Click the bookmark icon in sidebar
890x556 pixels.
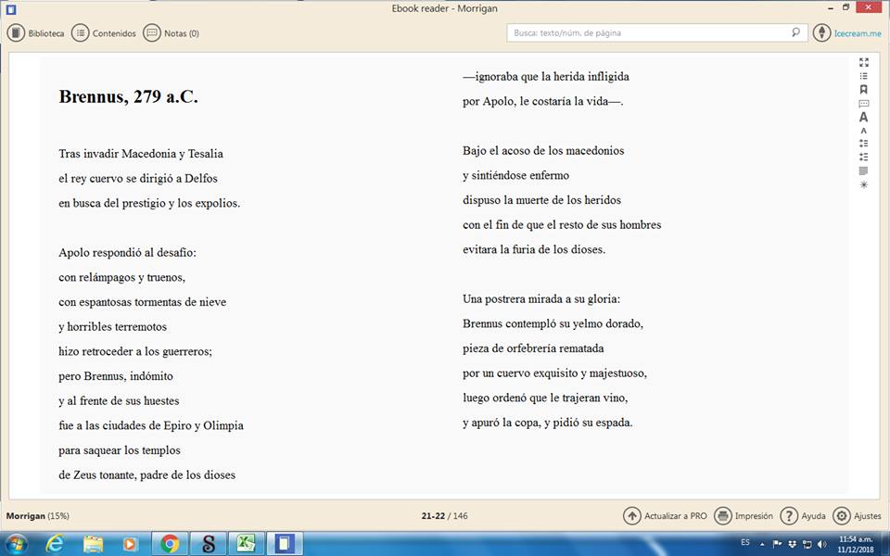coord(863,90)
